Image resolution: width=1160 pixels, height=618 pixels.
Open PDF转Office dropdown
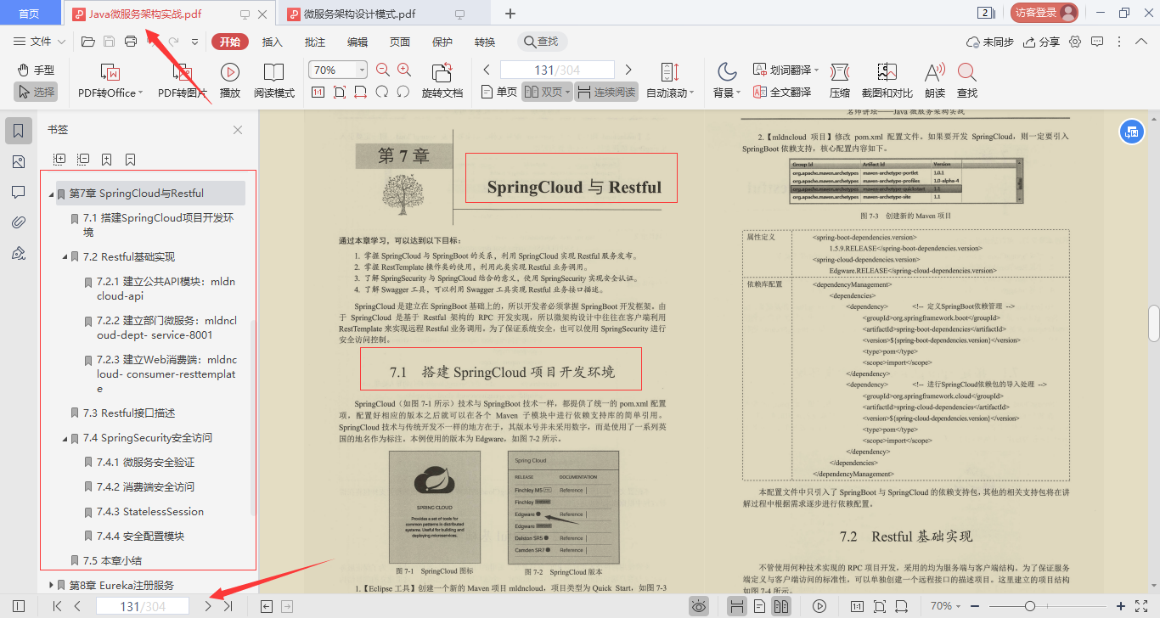click(x=110, y=81)
